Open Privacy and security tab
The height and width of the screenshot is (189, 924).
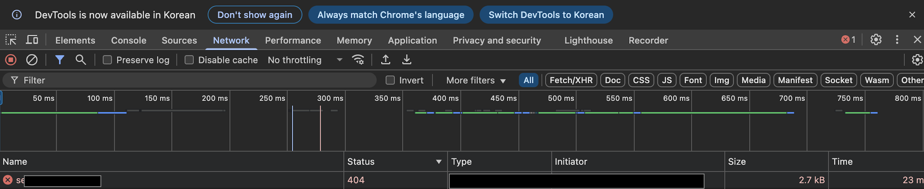click(x=497, y=40)
